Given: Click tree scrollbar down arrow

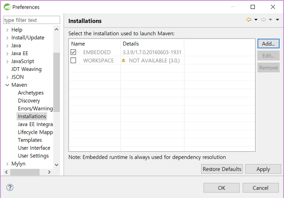Looking at the screenshot, I should point(56,165).
